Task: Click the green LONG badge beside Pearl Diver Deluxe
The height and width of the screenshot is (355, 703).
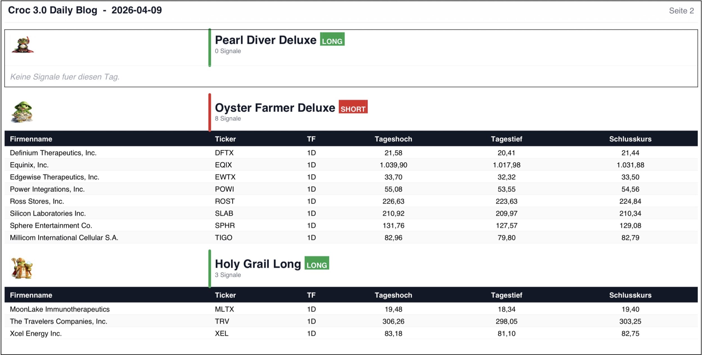Action: click(332, 40)
